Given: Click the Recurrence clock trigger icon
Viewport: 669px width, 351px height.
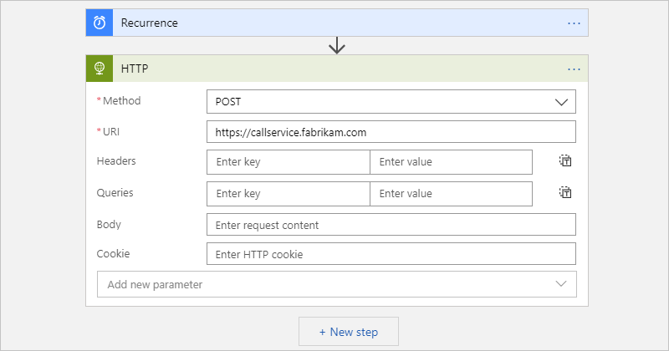Looking at the screenshot, I should click(100, 23).
